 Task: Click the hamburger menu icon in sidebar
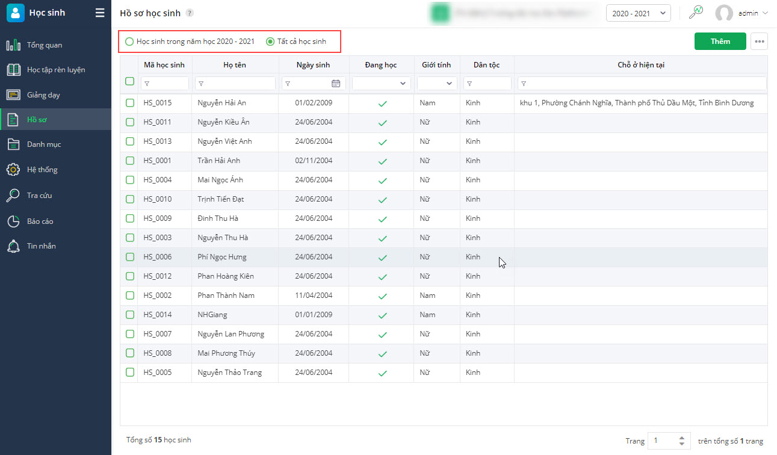coord(100,13)
